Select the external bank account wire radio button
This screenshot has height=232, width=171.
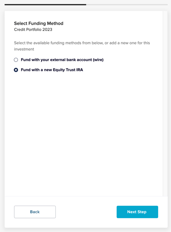[x=16, y=60]
